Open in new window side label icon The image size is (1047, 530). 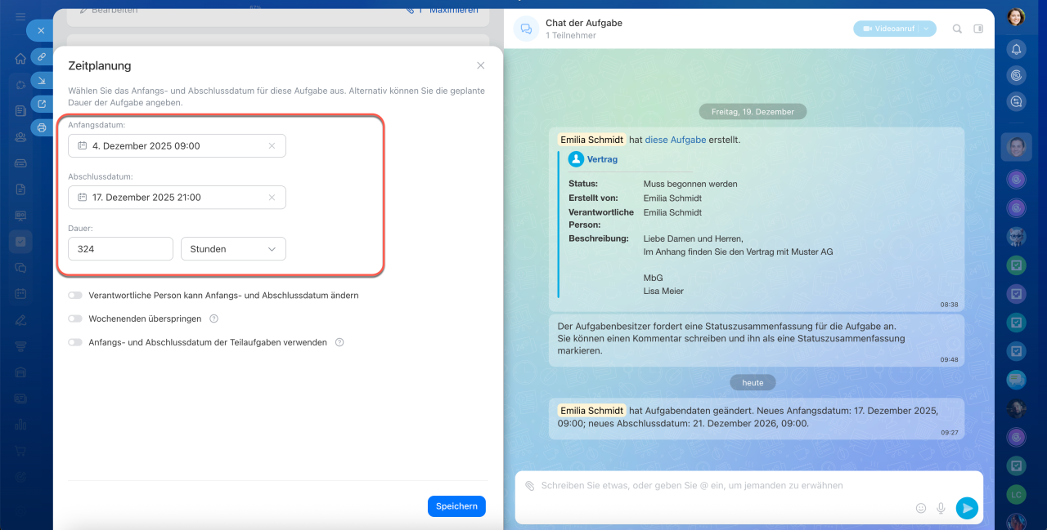pos(42,104)
